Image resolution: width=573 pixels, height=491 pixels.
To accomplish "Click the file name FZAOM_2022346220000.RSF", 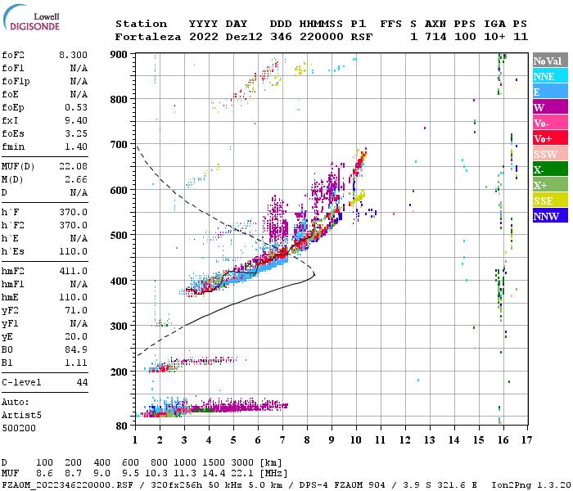I will point(68,485).
